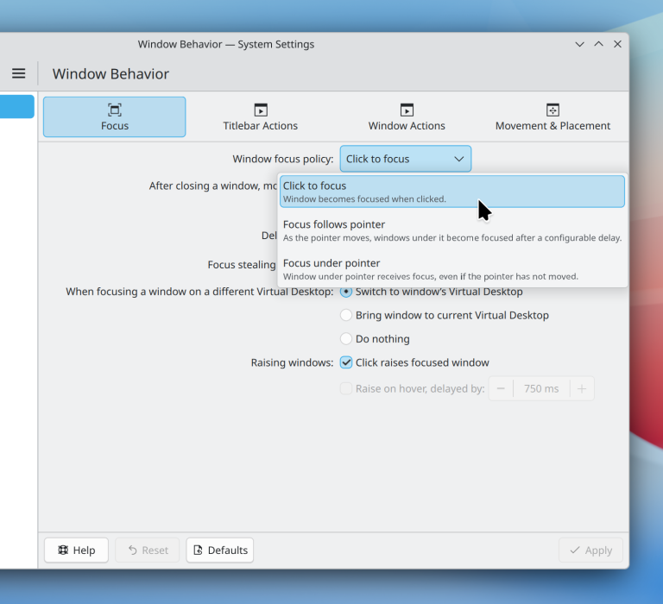Screen dimensions: 663x604
Task: Open Help for Window Behavior
Action: tap(76, 550)
